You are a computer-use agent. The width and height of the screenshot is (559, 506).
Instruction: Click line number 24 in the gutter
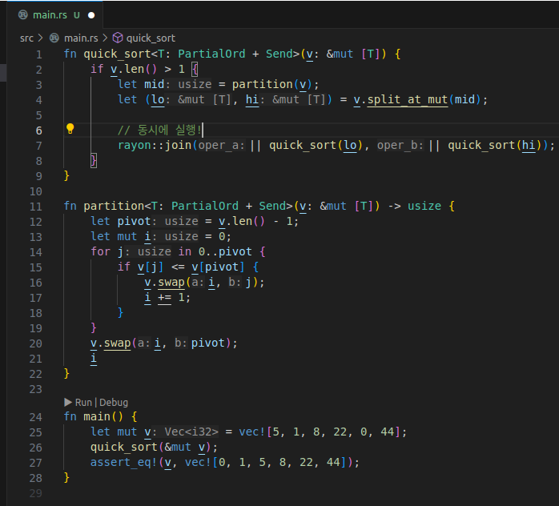pos(35,416)
